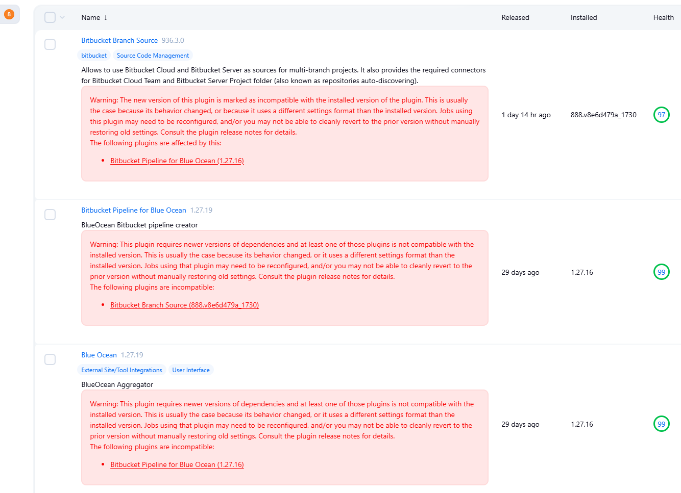Open the Bitbucket Branch Source 936.3.0 plugin link
Viewport: 681px width, 493px height.
coord(119,40)
